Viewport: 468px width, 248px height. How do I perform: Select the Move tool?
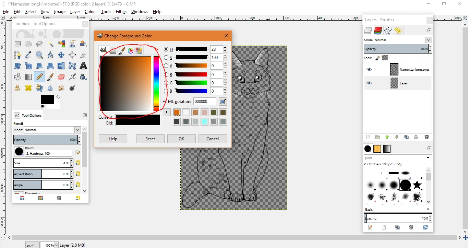pyautogui.click(x=61, y=55)
